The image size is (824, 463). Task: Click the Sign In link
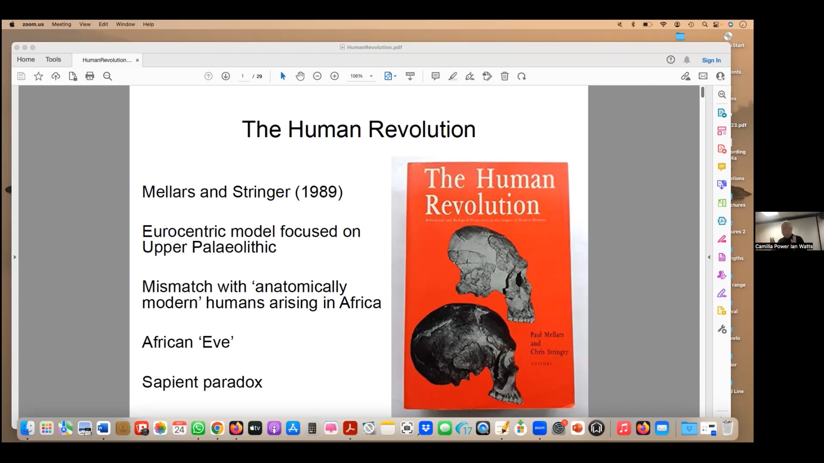click(x=711, y=60)
